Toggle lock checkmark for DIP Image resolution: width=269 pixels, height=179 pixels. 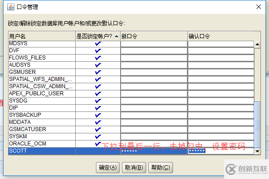tap(98, 108)
